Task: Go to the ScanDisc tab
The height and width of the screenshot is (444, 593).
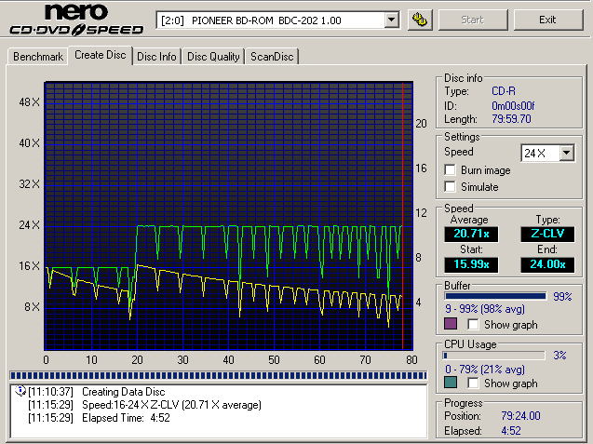Action: coord(272,56)
